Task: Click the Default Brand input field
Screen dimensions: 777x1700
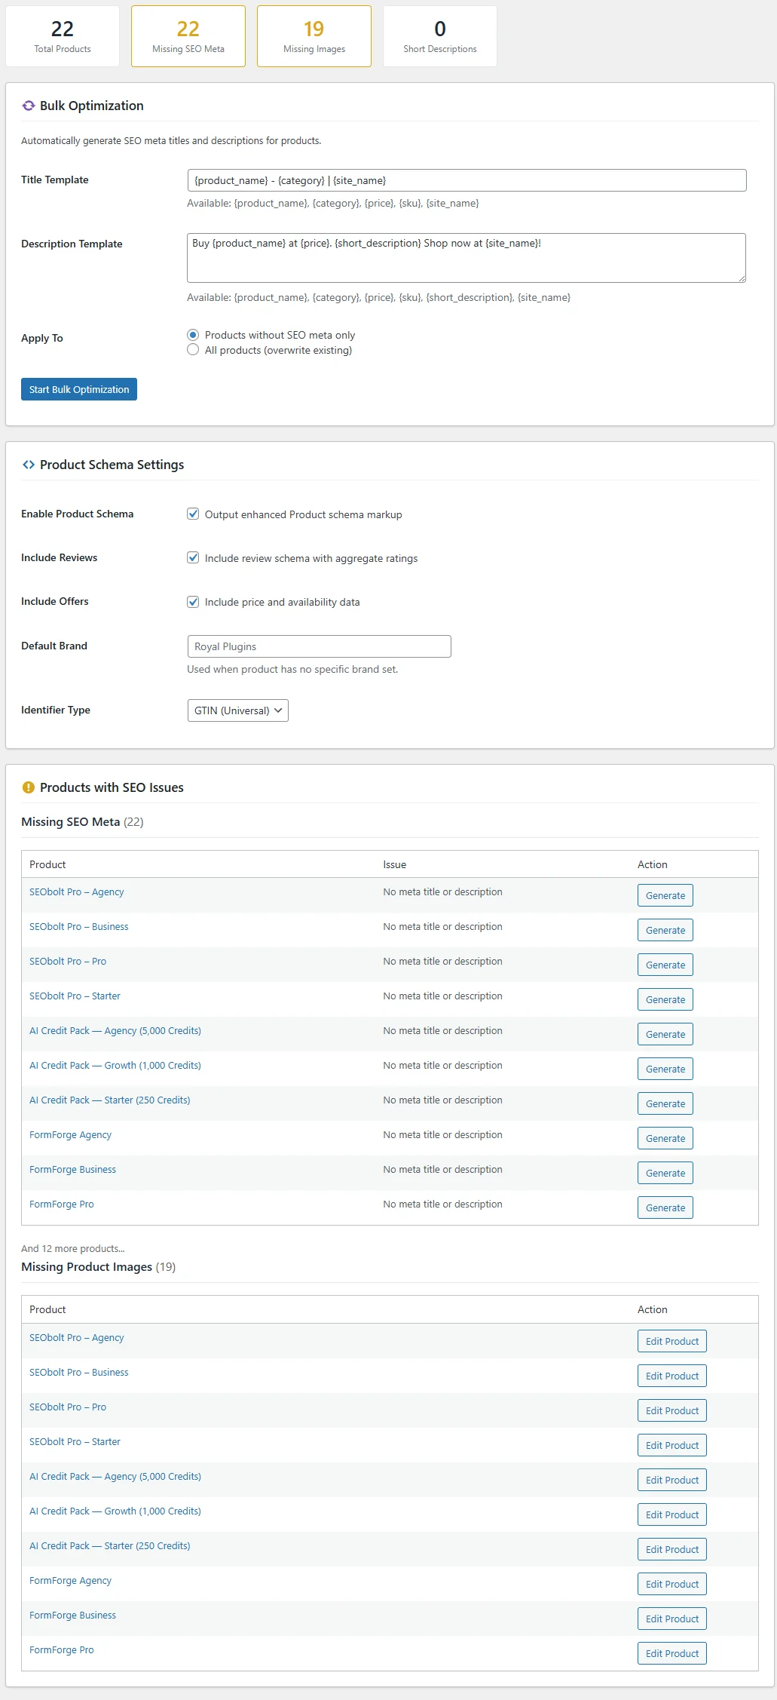Action: point(320,646)
